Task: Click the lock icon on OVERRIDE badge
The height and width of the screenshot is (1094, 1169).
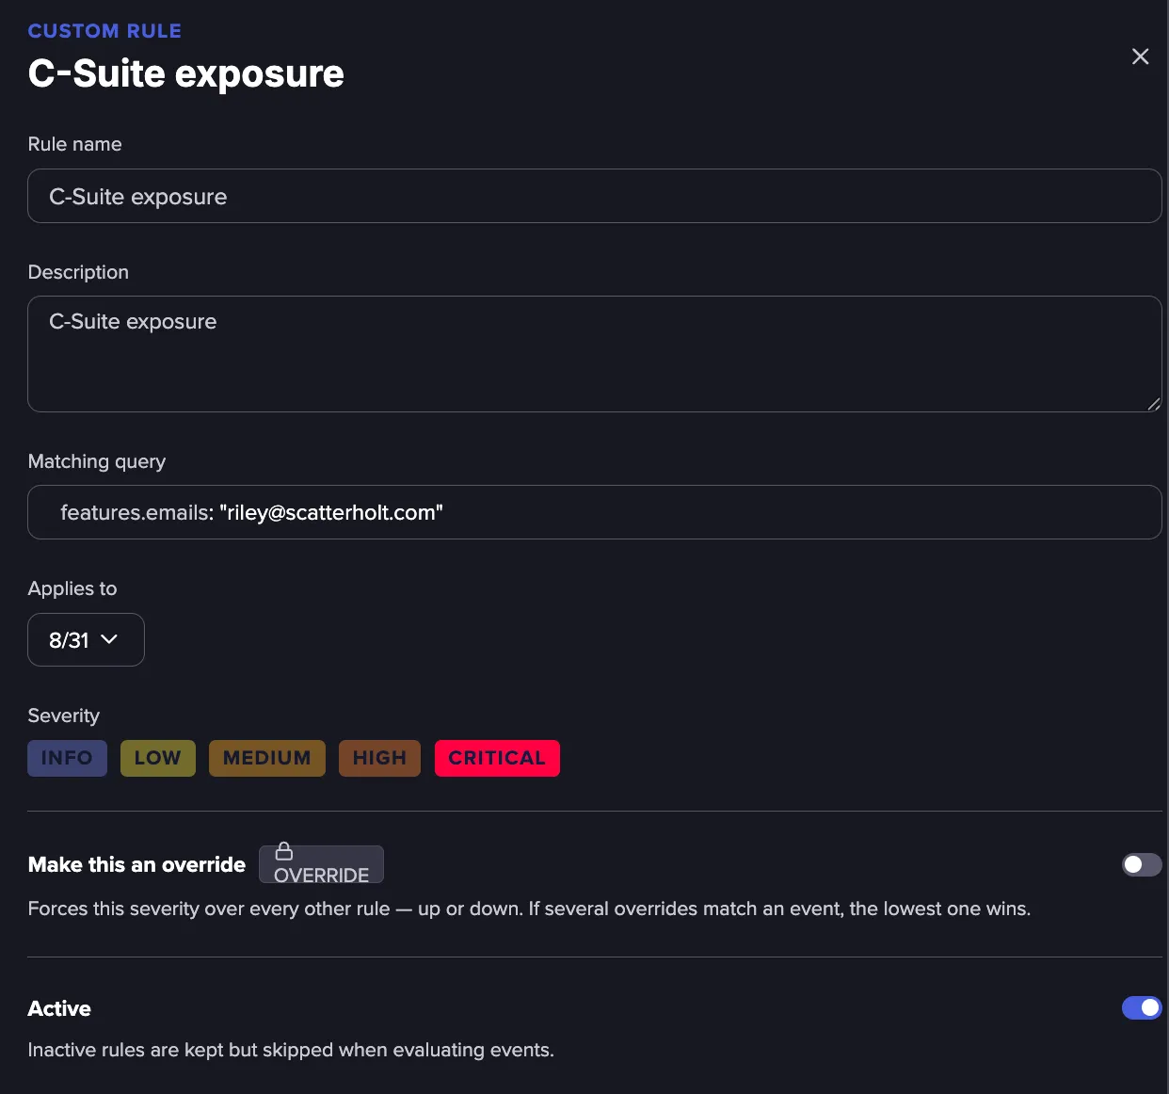Action: click(x=283, y=852)
